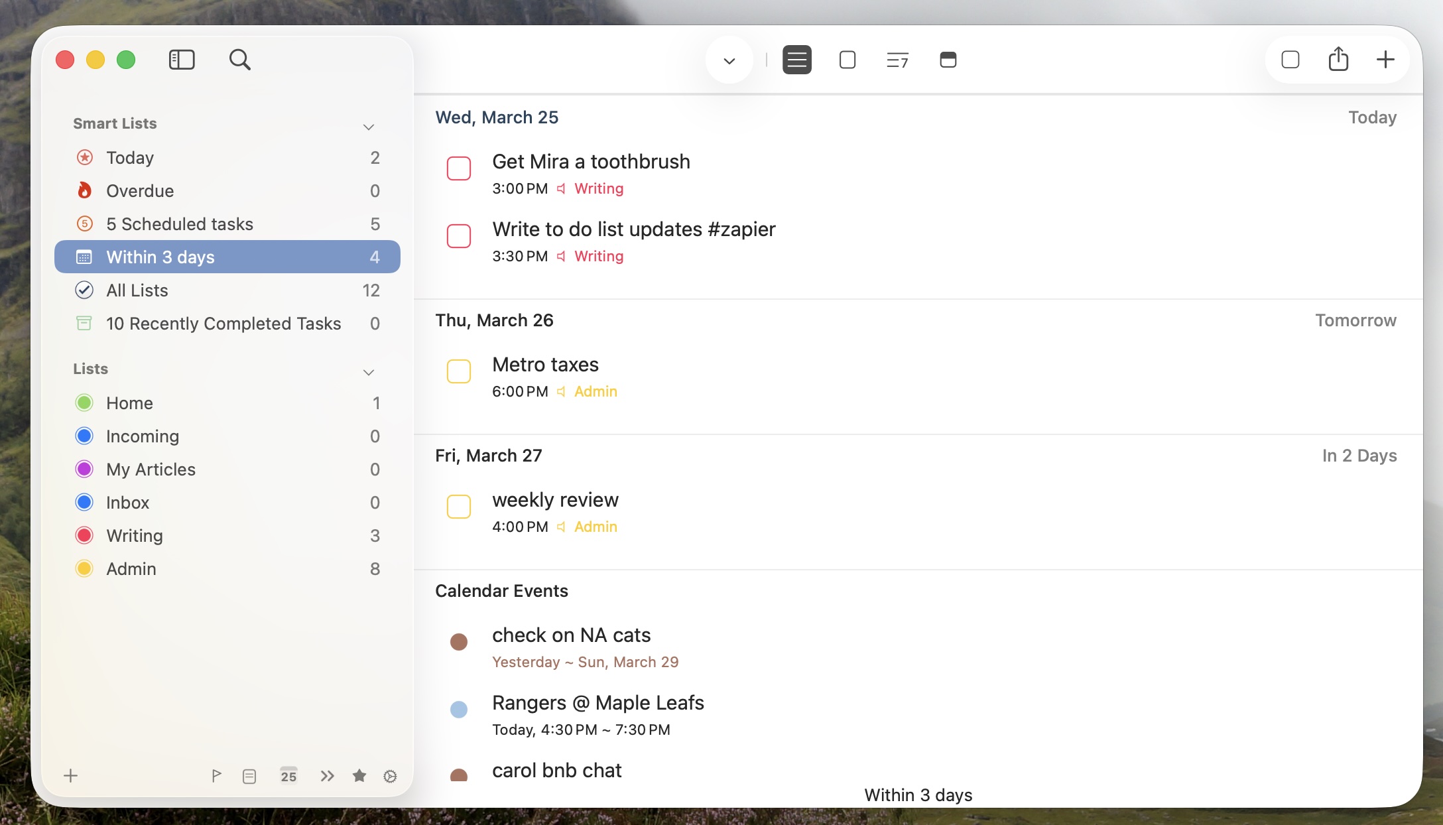Toggle the sidebar visibility

click(182, 60)
